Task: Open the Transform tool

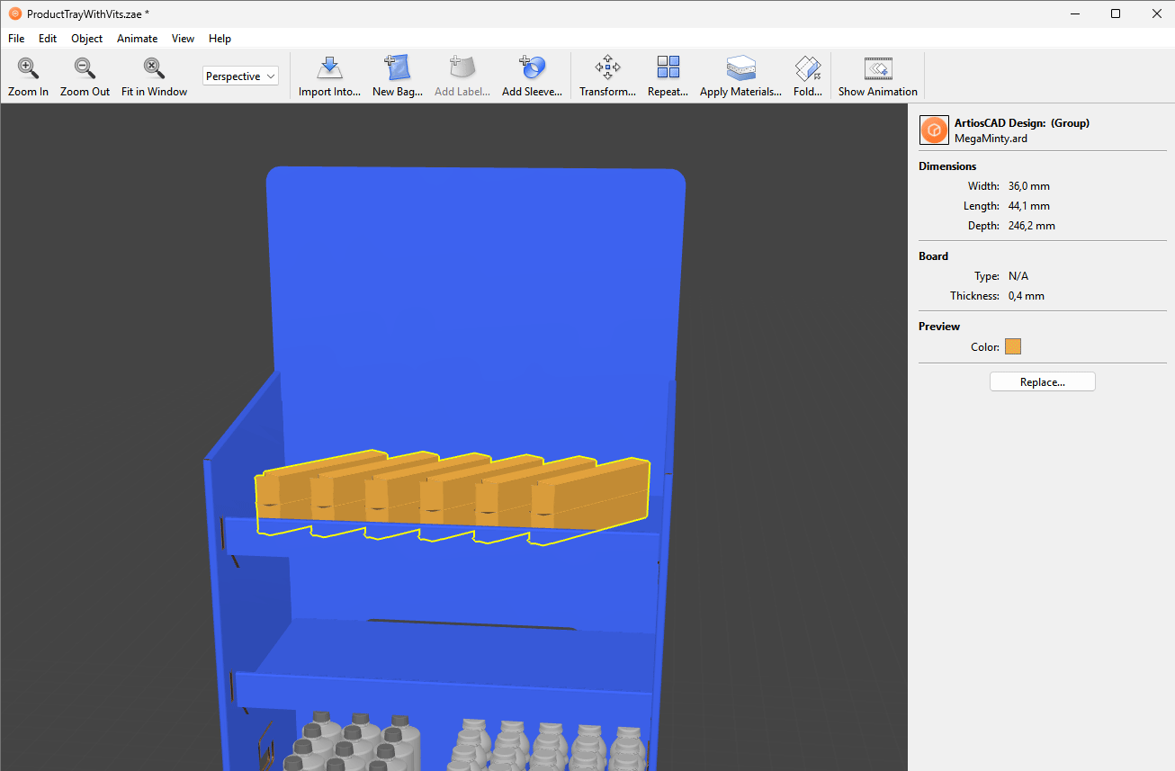Action: (607, 68)
